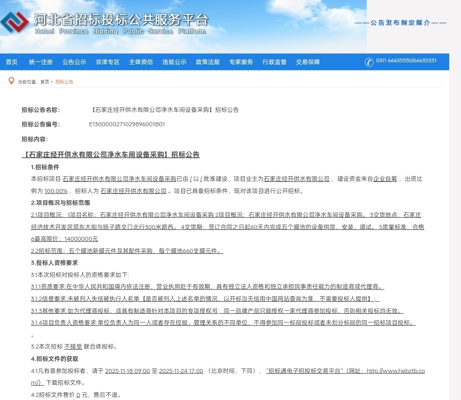Select 京津专区 in the navigation bar
This screenshot has width=461, height=400.
[x=107, y=62]
